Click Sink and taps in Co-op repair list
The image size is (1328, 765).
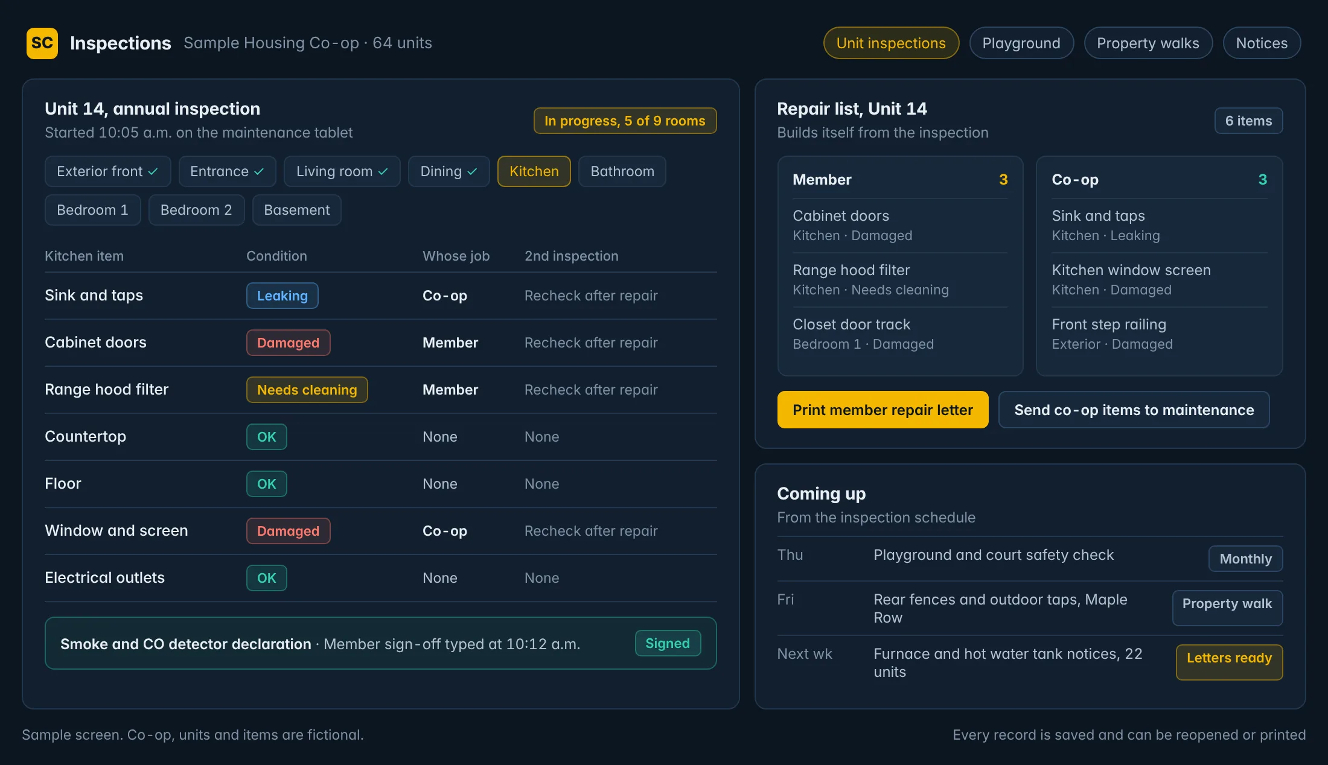(x=1159, y=225)
